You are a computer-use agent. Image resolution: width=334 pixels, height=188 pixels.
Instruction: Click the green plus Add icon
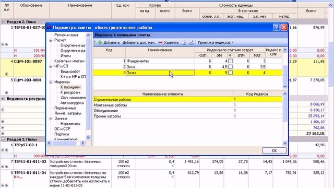click(100, 43)
